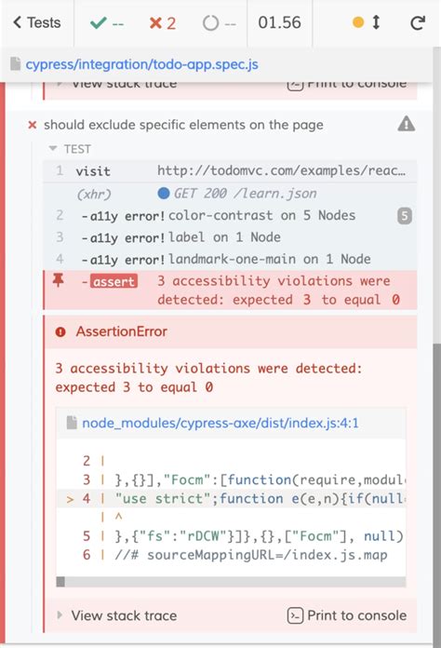Select the a11y label error command
Image resolution: width=441 pixels, height=648 pixels.
230,237
